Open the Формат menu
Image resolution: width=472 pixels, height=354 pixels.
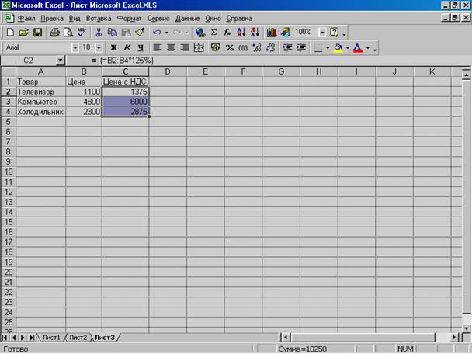point(129,19)
